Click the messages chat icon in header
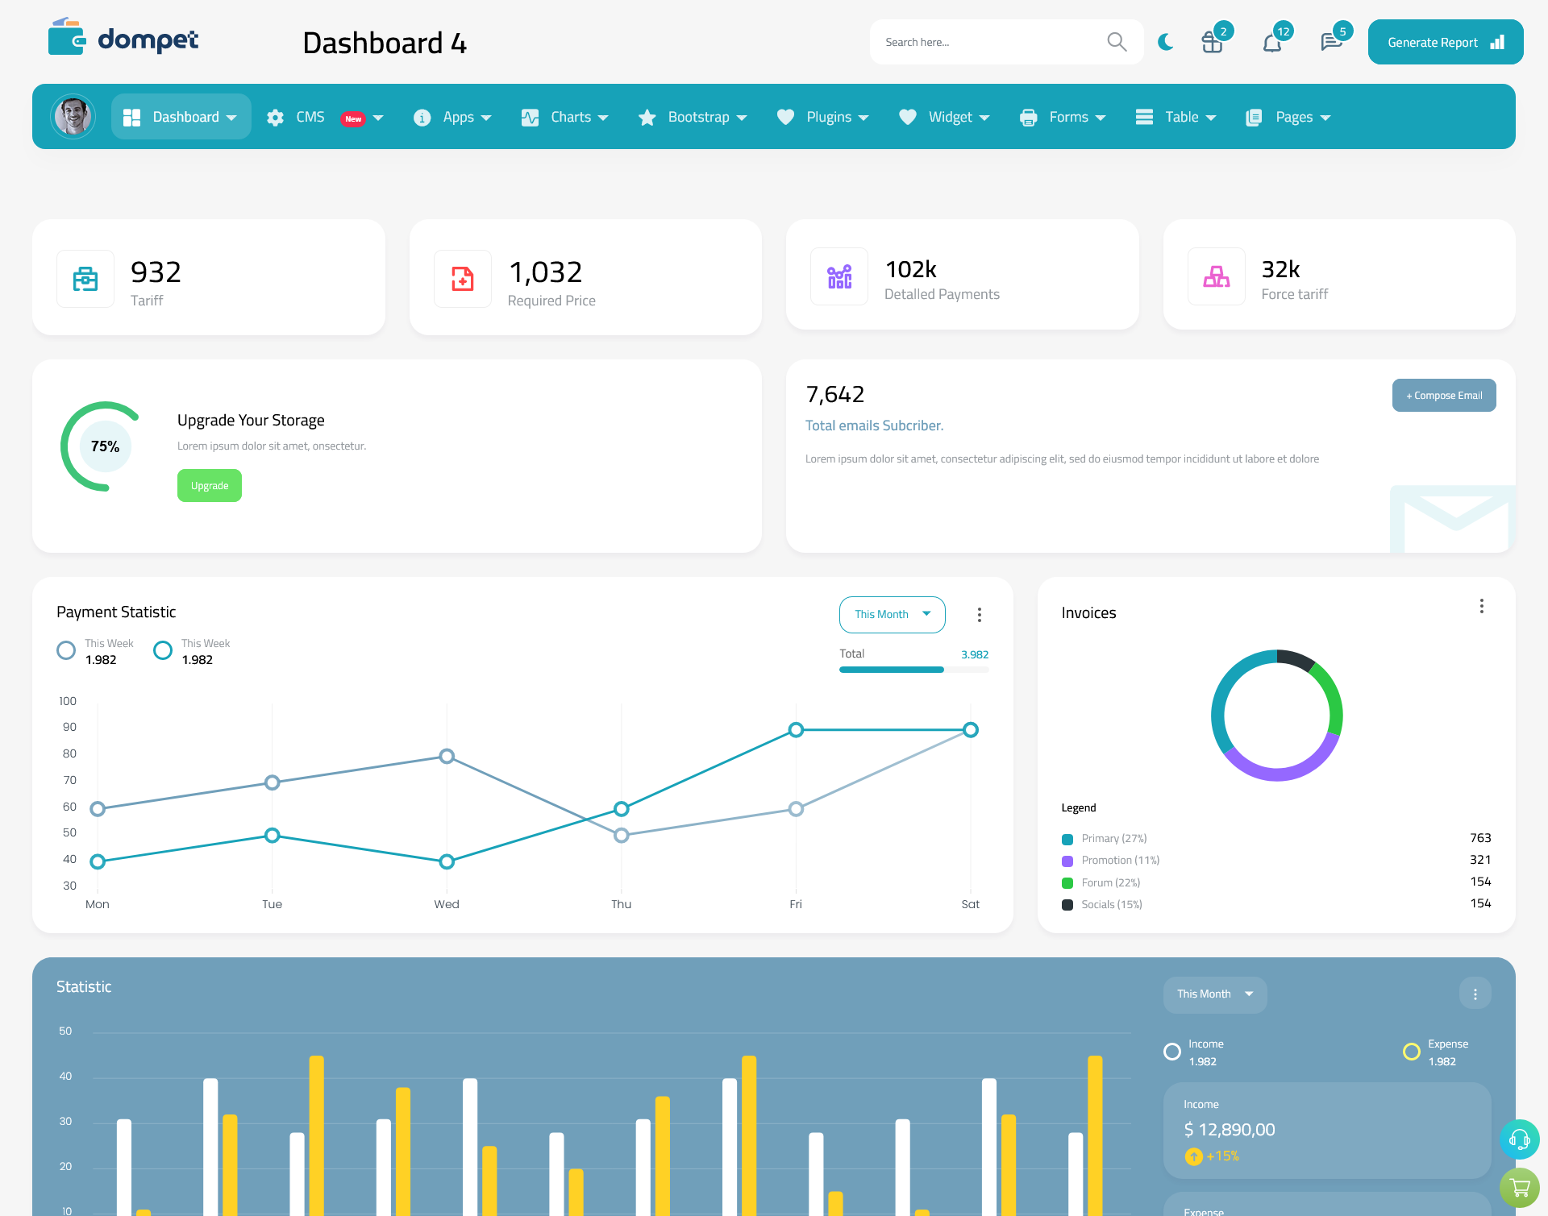1548x1216 pixels. point(1330,41)
